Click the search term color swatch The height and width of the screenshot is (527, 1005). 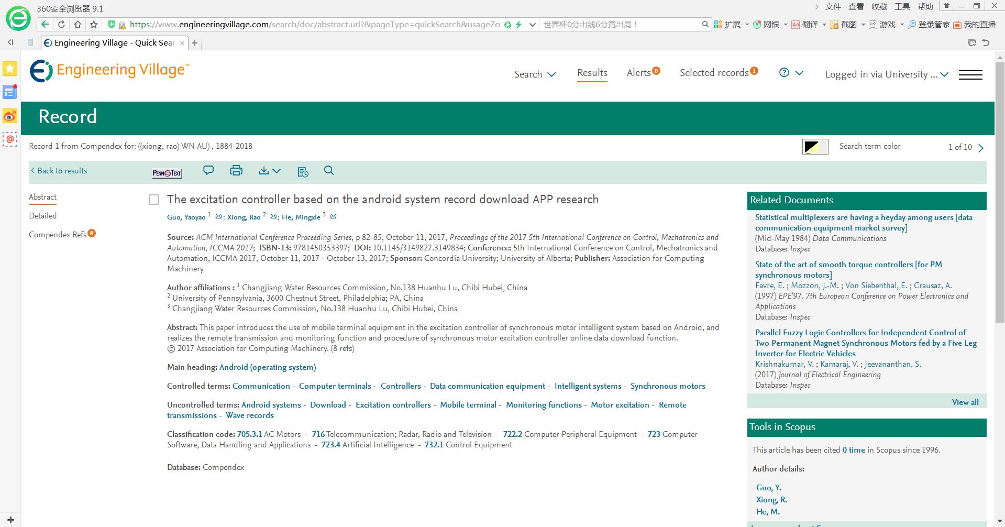[x=815, y=147]
